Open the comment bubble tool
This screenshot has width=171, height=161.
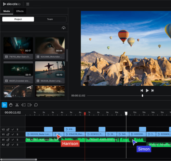coord(36,105)
